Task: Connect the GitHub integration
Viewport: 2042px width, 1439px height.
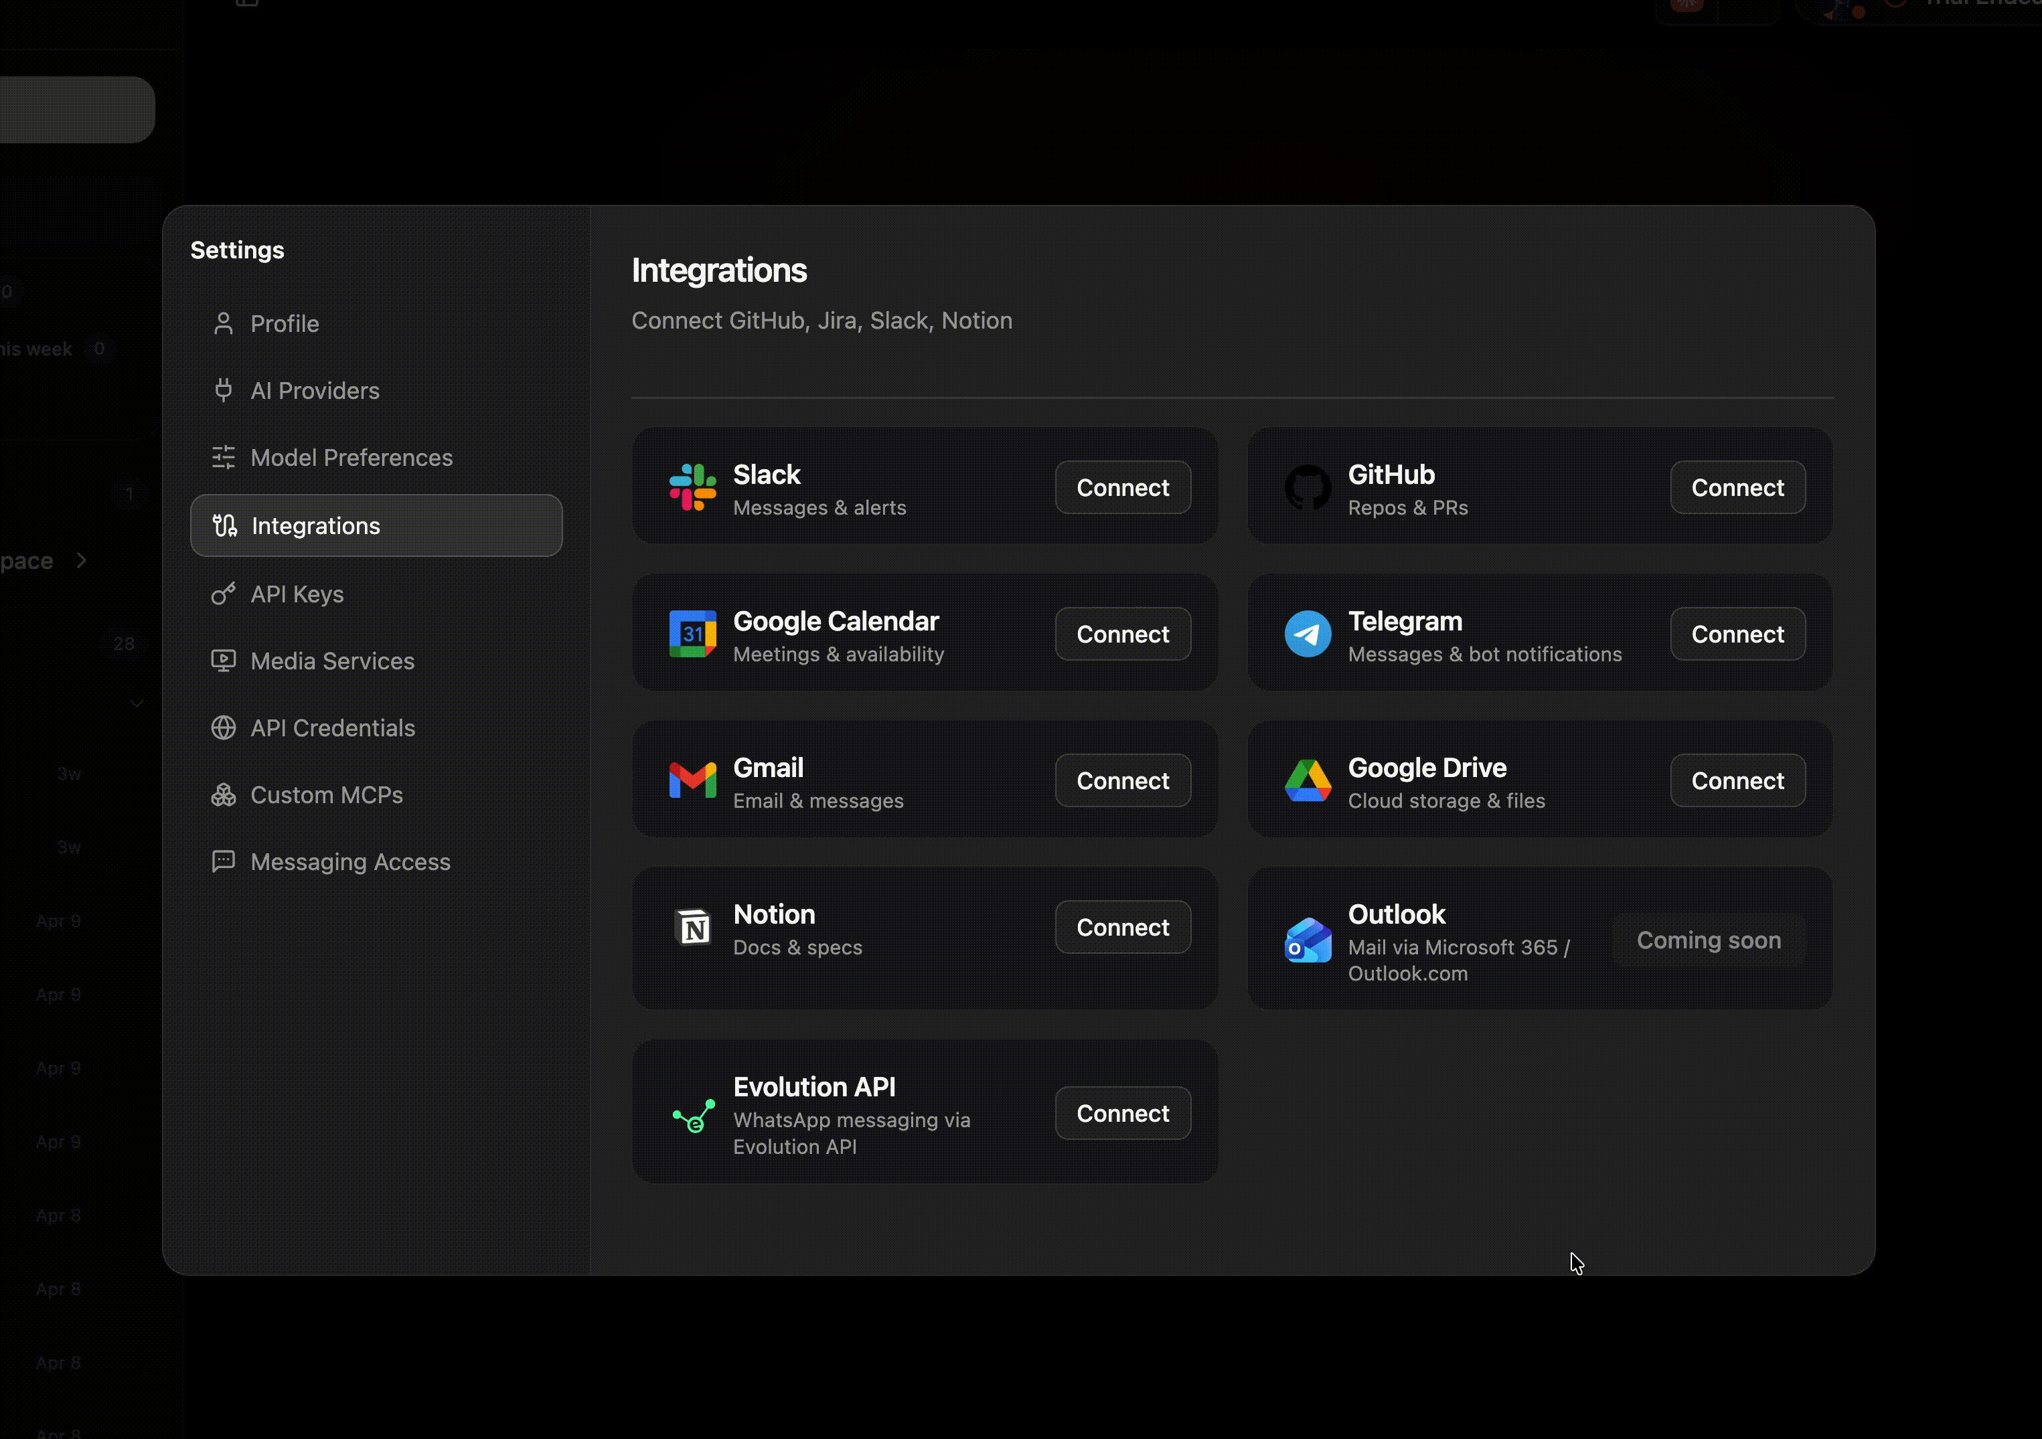Action: click(1737, 487)
